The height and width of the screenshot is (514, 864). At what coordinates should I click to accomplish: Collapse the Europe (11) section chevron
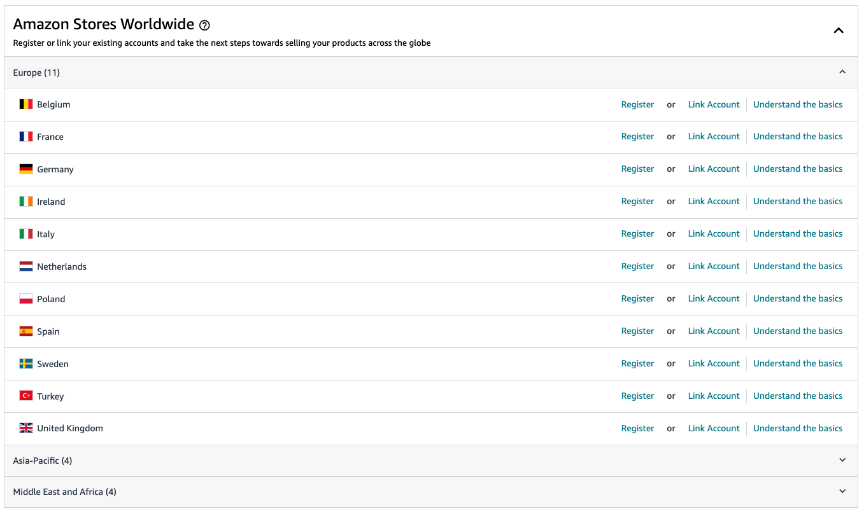842,72
